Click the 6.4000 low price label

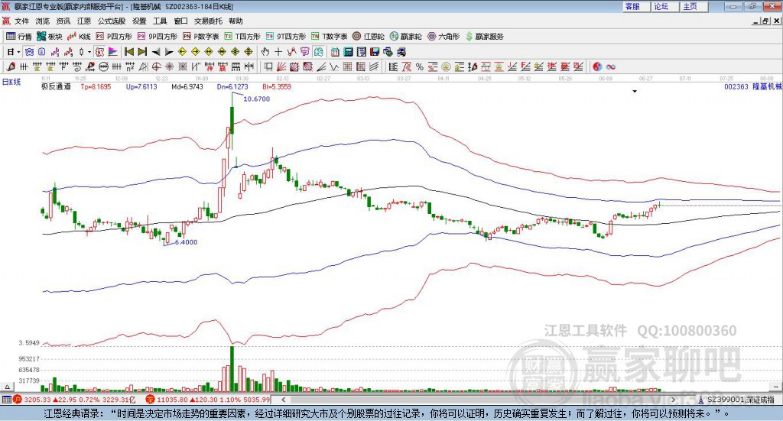click(x=187, y=242)
